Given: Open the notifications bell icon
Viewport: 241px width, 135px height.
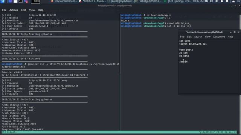Looking at the screenshot, I should (x=222, y=1).
